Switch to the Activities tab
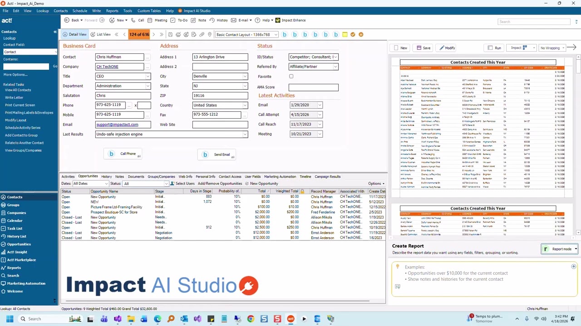This screenshot has width=581, height=326. pyautogui.click(x=68, y=177)
